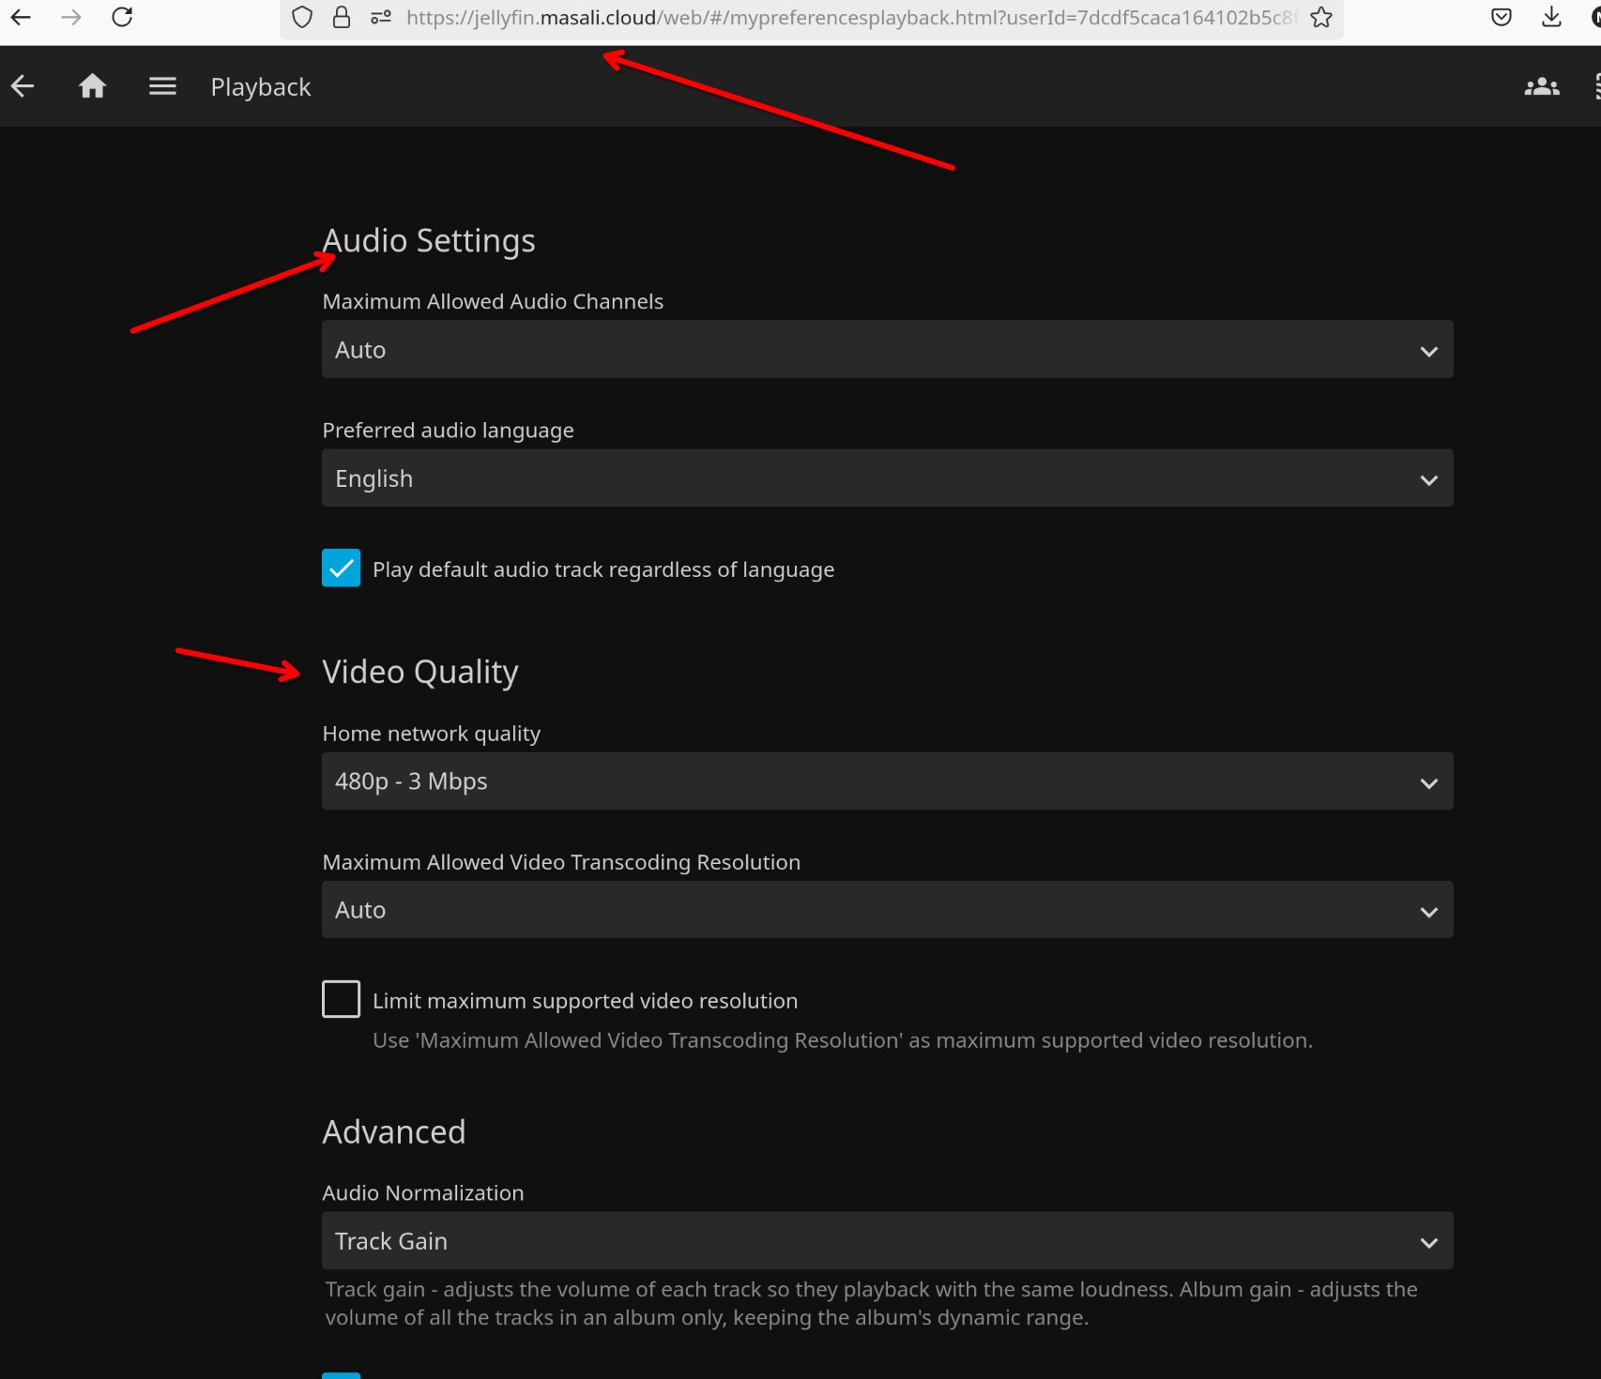1601x1379 pixels.
Task: Open Preferred audio language dropdown
Action: pyautogui.click(x=887, y=478)
